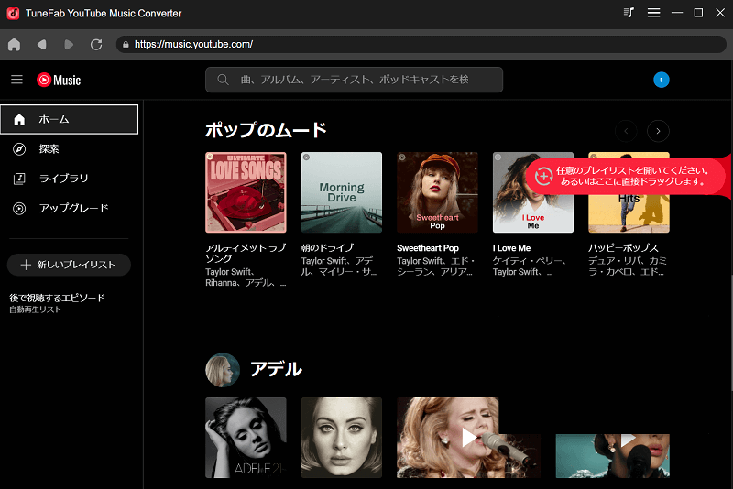733x489 pixels.
Task: Open アデル artist avatar
Action: pos(223,370)
